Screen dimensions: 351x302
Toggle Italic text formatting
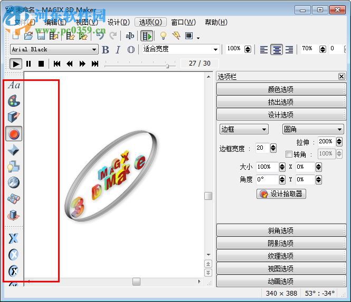click(118, 50)
